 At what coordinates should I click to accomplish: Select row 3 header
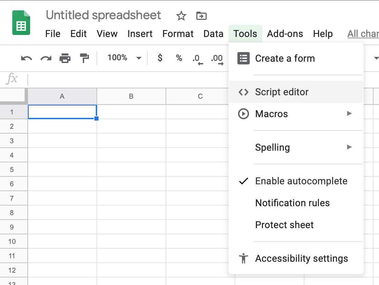click(14, 141)
